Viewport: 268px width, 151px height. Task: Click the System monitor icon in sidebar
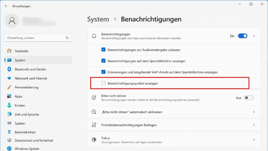pos(9,60)
